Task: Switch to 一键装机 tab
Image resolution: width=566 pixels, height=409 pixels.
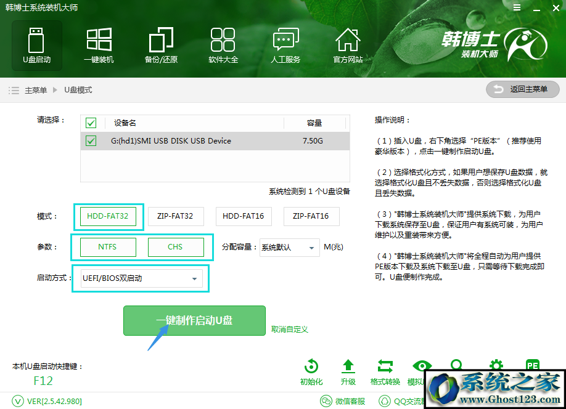Action: click(x=99, y=46)
